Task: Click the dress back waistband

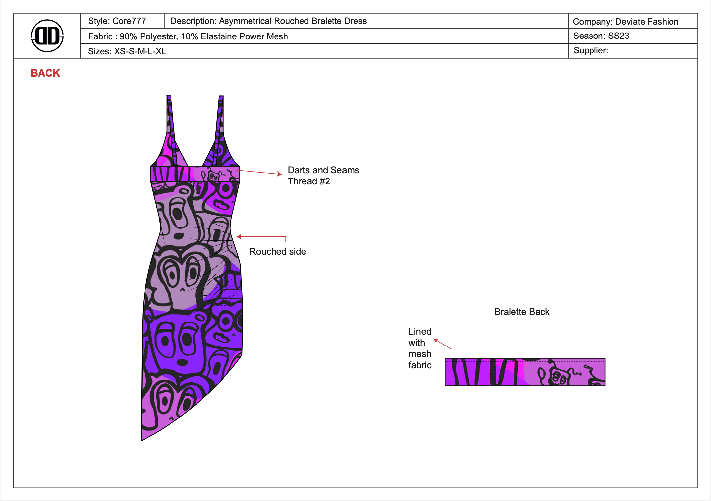Action: [195, 174]
